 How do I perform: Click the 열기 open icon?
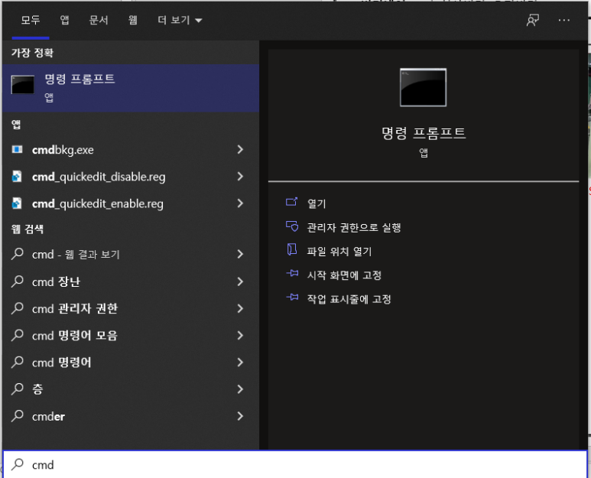pos(292,202)
